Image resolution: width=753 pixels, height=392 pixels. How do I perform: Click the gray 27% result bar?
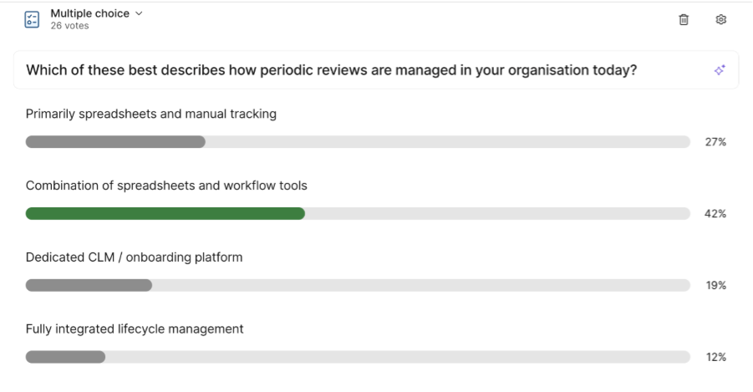click(x=115, y=142)
